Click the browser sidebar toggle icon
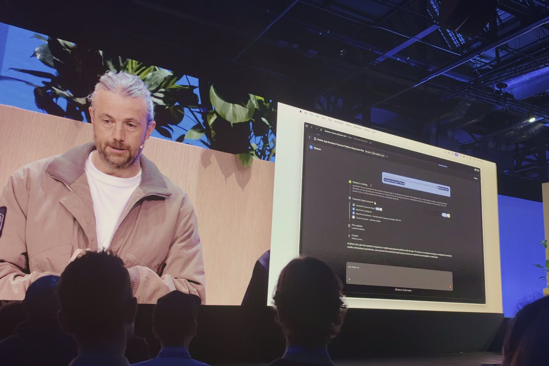The height and width of the screenshot is (366, 549). click(307, 126)
